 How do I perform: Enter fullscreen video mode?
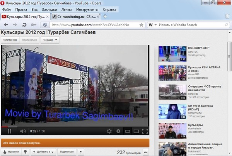(x=145, y=131)
